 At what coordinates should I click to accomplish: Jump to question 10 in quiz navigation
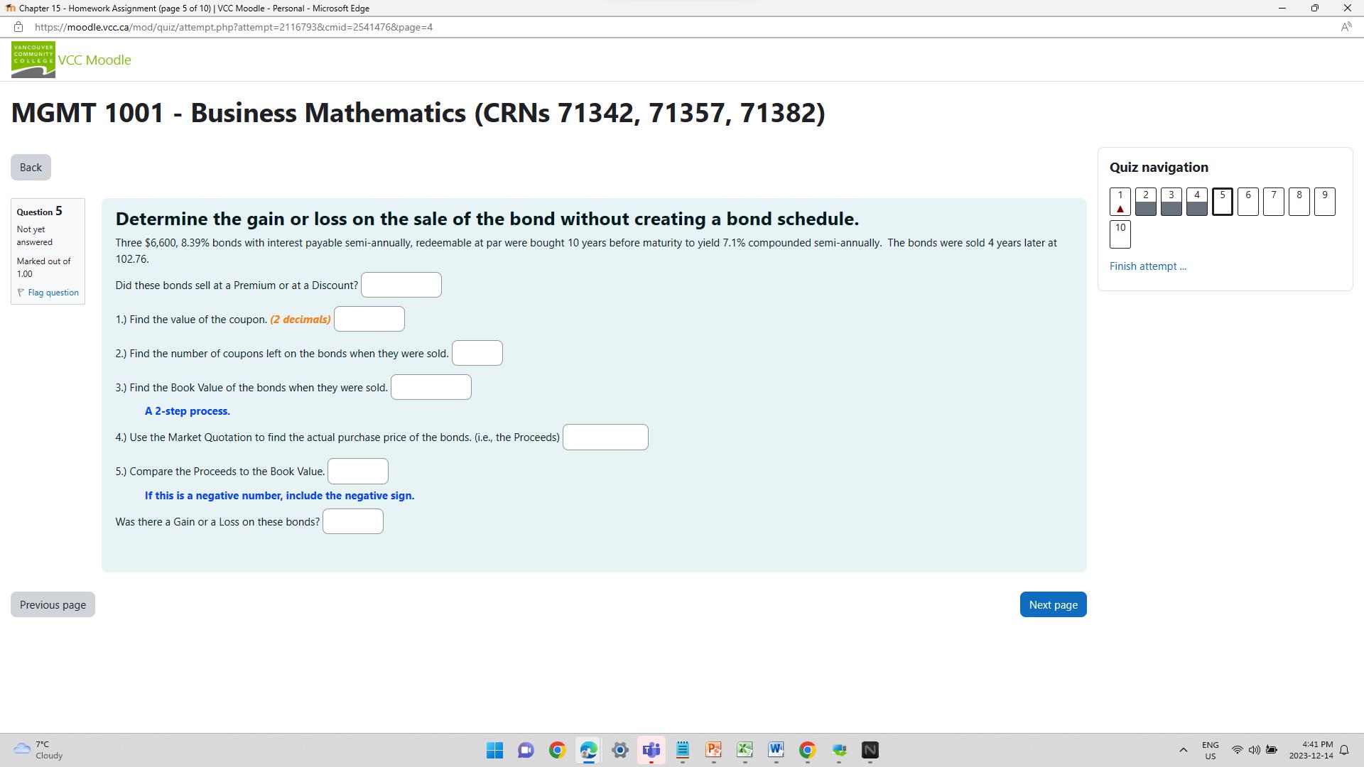tap(1120, 234)
